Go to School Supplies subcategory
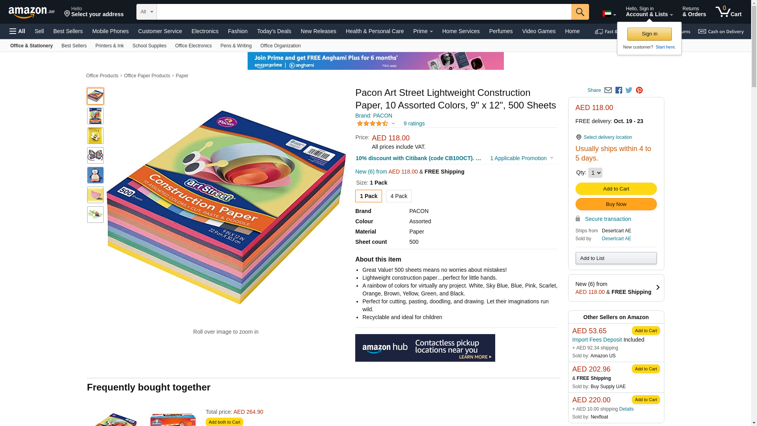 coord(149,46)
